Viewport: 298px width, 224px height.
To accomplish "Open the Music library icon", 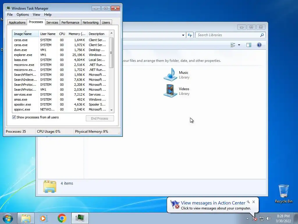I will click(x=170, y=75).
